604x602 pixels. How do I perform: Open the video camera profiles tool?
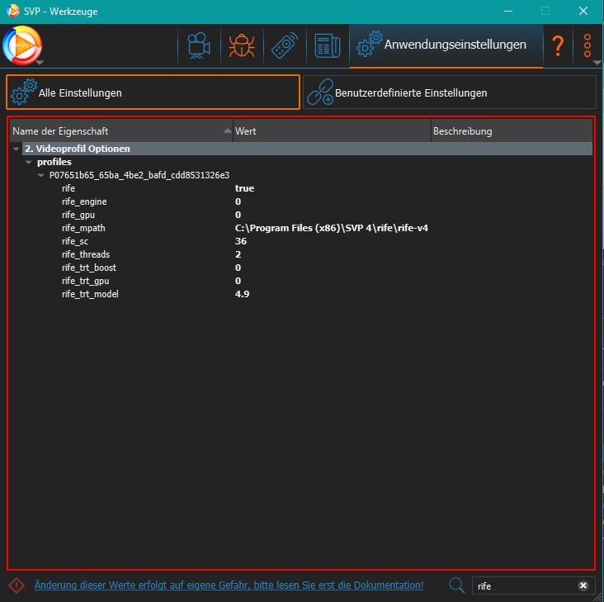197,45
